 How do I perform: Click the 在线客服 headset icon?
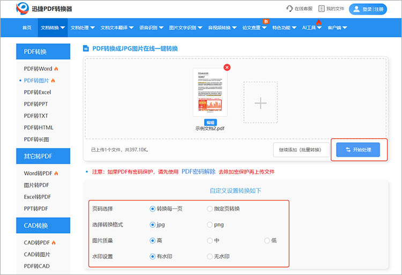click(289, 9)
